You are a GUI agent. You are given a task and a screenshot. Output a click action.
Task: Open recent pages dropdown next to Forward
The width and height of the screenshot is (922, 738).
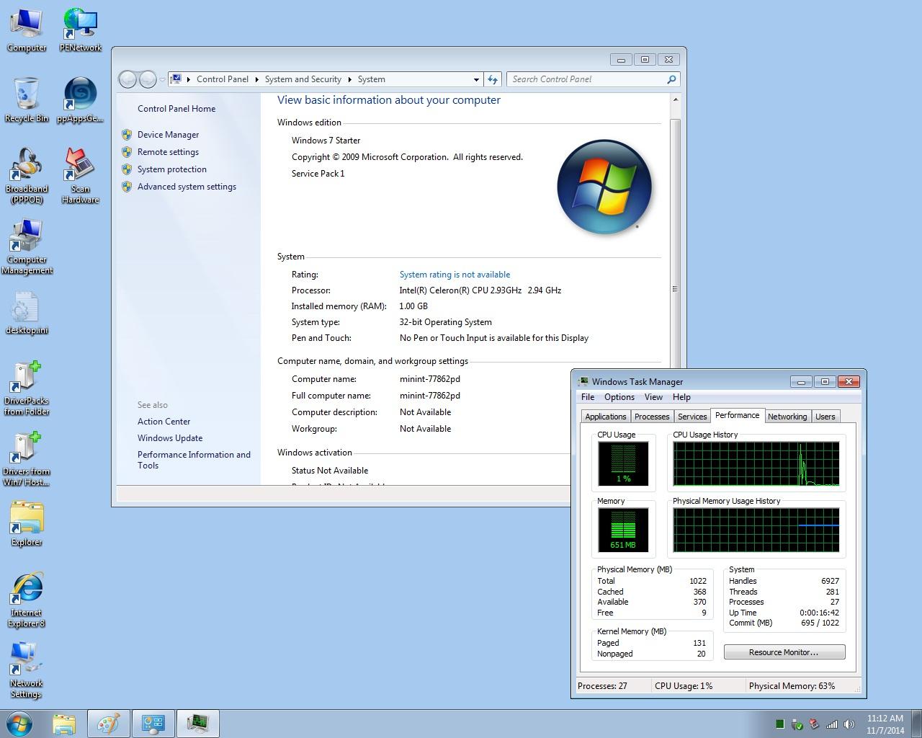[x=162, y=79]
